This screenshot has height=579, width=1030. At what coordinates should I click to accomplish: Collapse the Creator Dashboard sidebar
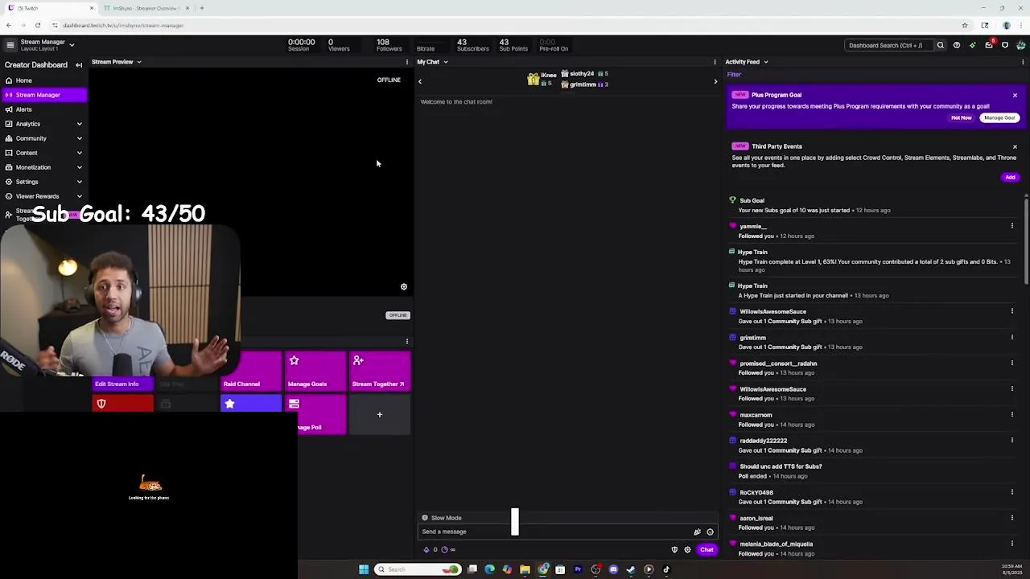[79, 65]
